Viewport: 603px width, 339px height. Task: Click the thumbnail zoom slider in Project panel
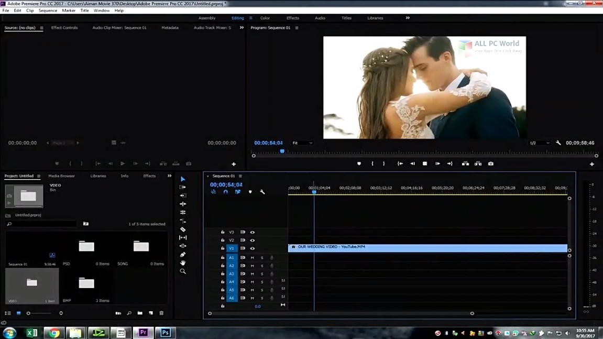[28, 313]
